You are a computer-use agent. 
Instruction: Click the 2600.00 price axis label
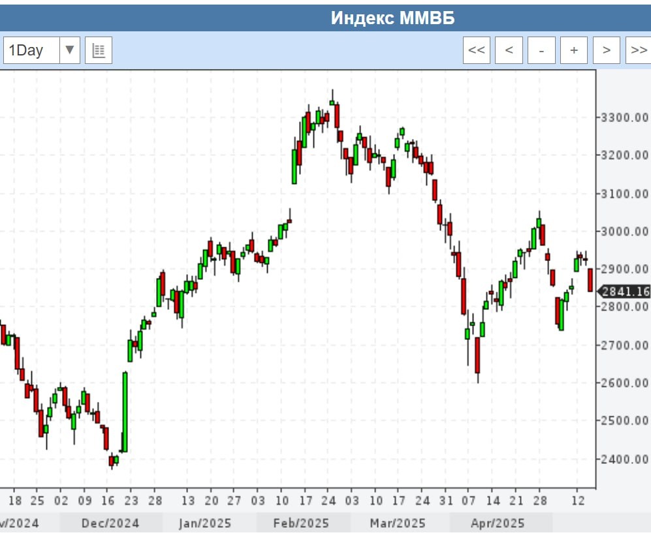[x=625, y=382]
